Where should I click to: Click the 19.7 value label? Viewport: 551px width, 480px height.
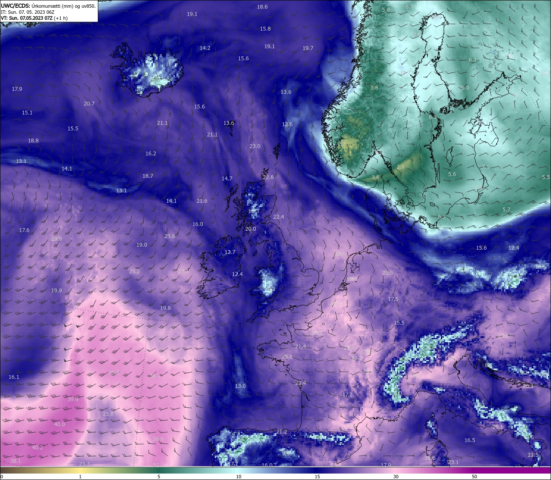click(x=308, y=48)
